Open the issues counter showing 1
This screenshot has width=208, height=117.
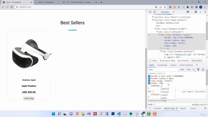[188, 12]
